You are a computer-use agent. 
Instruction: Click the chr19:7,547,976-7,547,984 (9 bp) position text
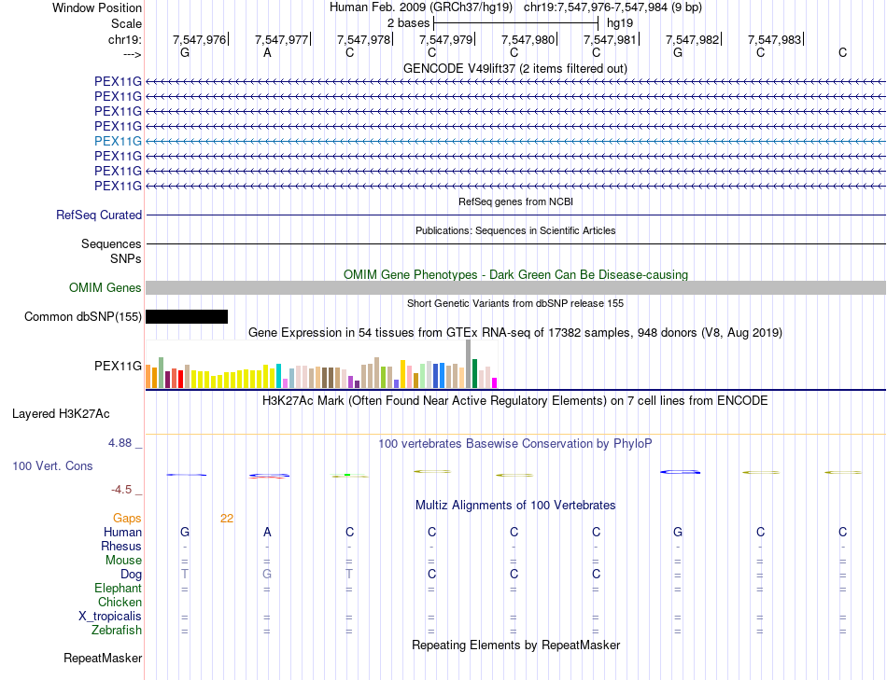point(612,7)
